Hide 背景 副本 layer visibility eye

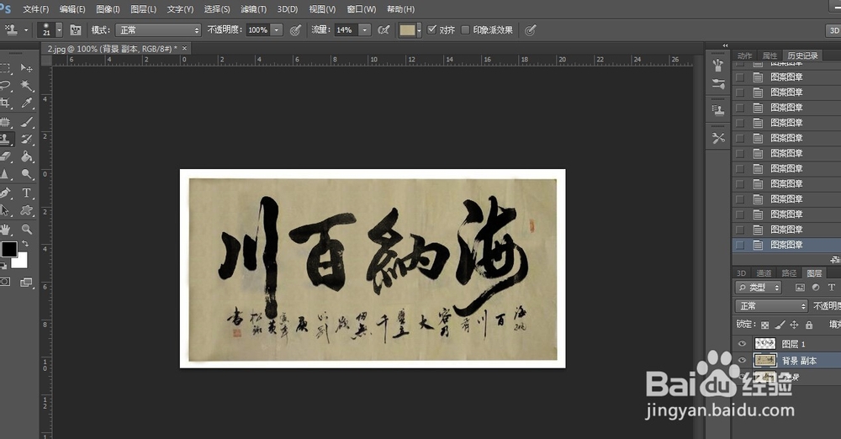[742, 361]
